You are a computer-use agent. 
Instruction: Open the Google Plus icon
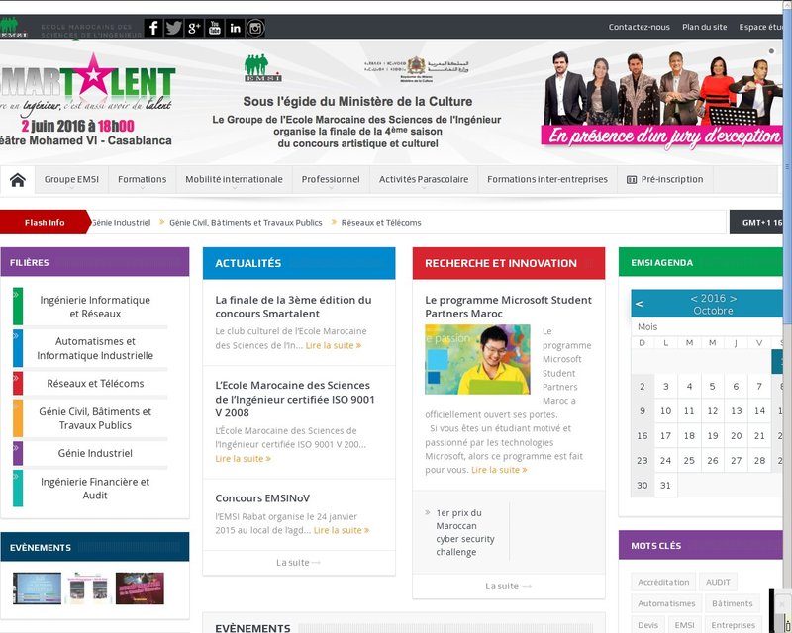point(194,28)
